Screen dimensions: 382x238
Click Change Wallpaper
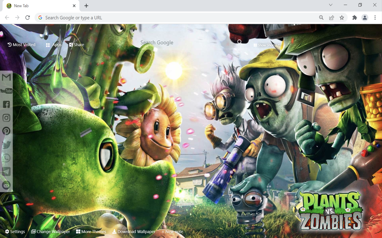51,232
